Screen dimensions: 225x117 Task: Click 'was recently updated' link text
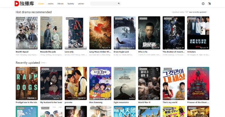point(198,12)
